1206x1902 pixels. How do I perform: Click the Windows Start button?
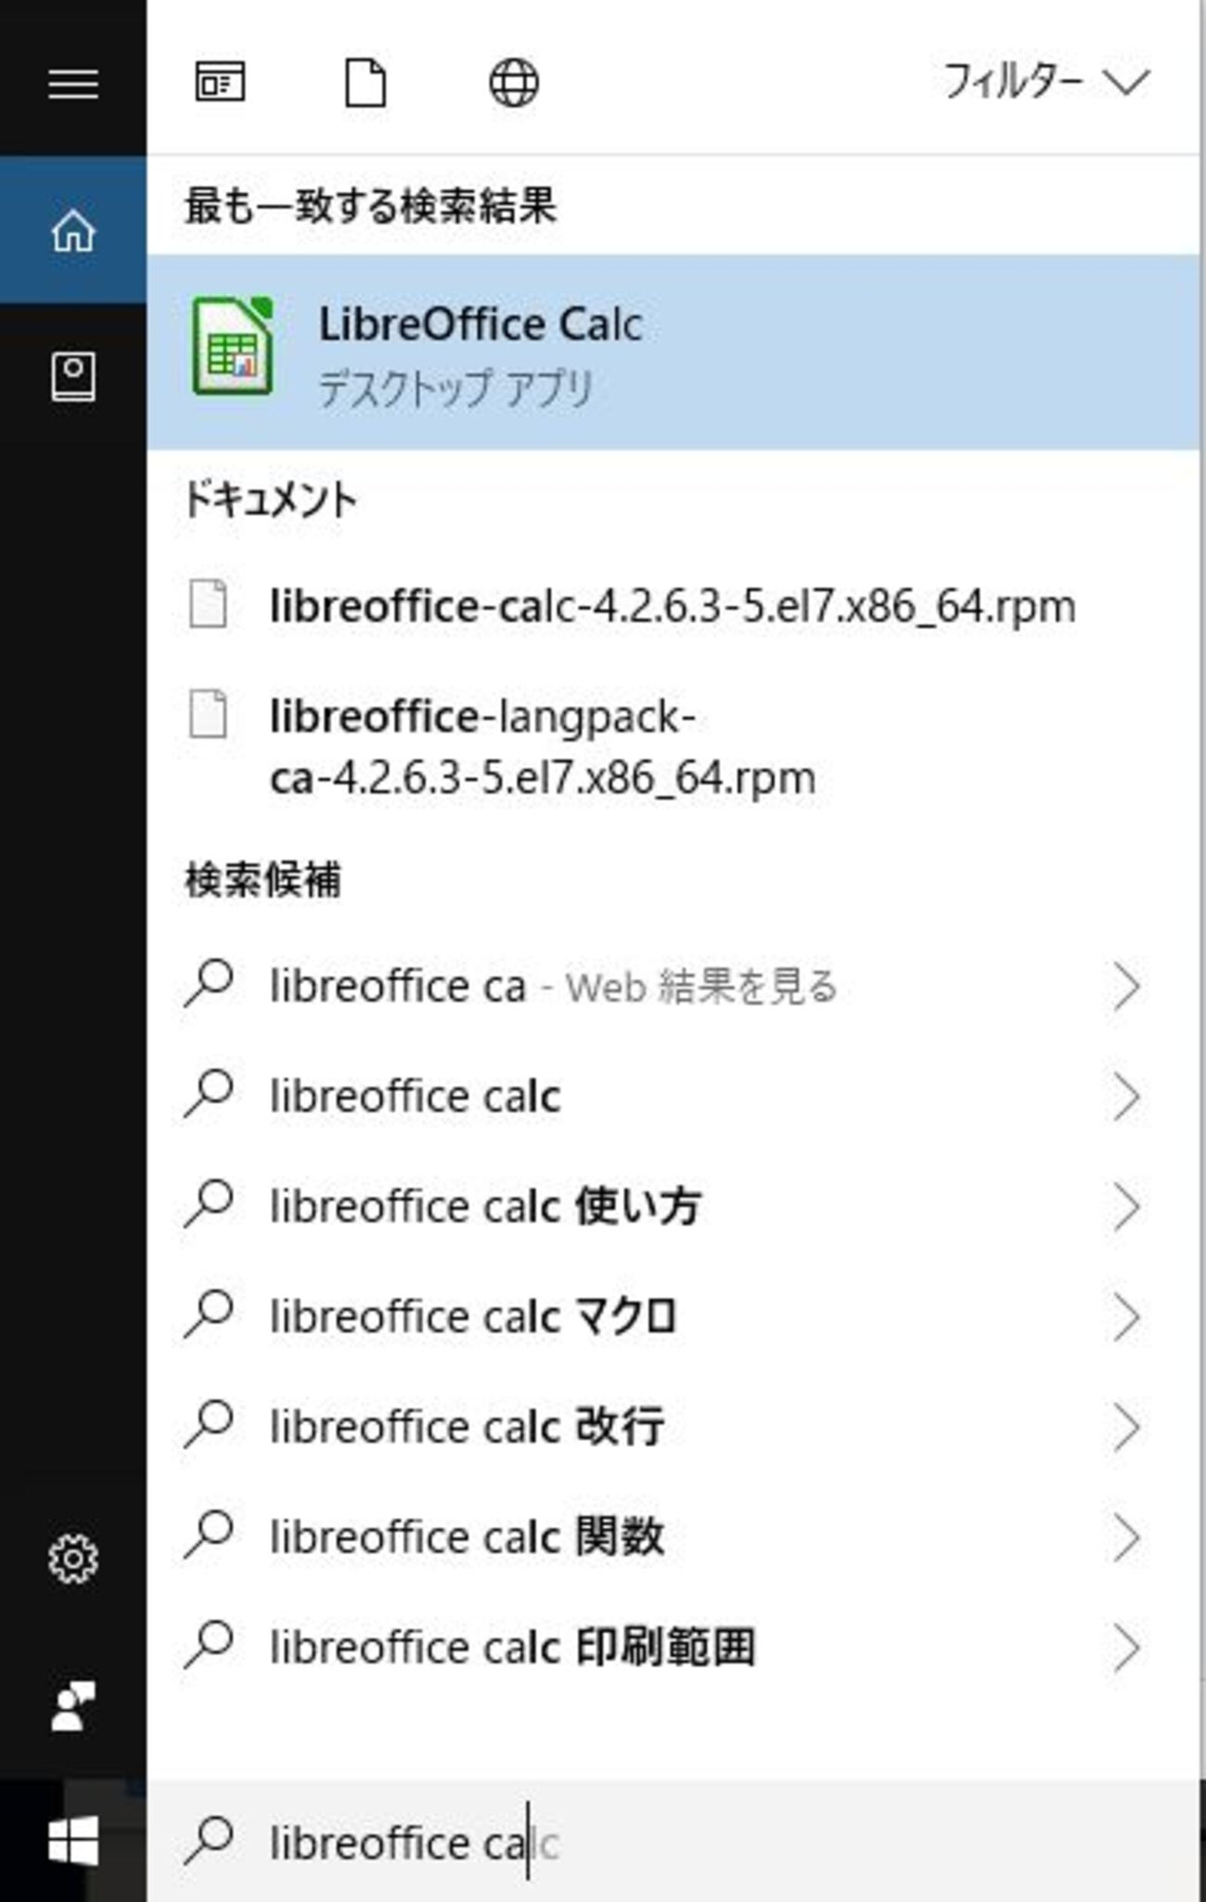pos(73,1840)
